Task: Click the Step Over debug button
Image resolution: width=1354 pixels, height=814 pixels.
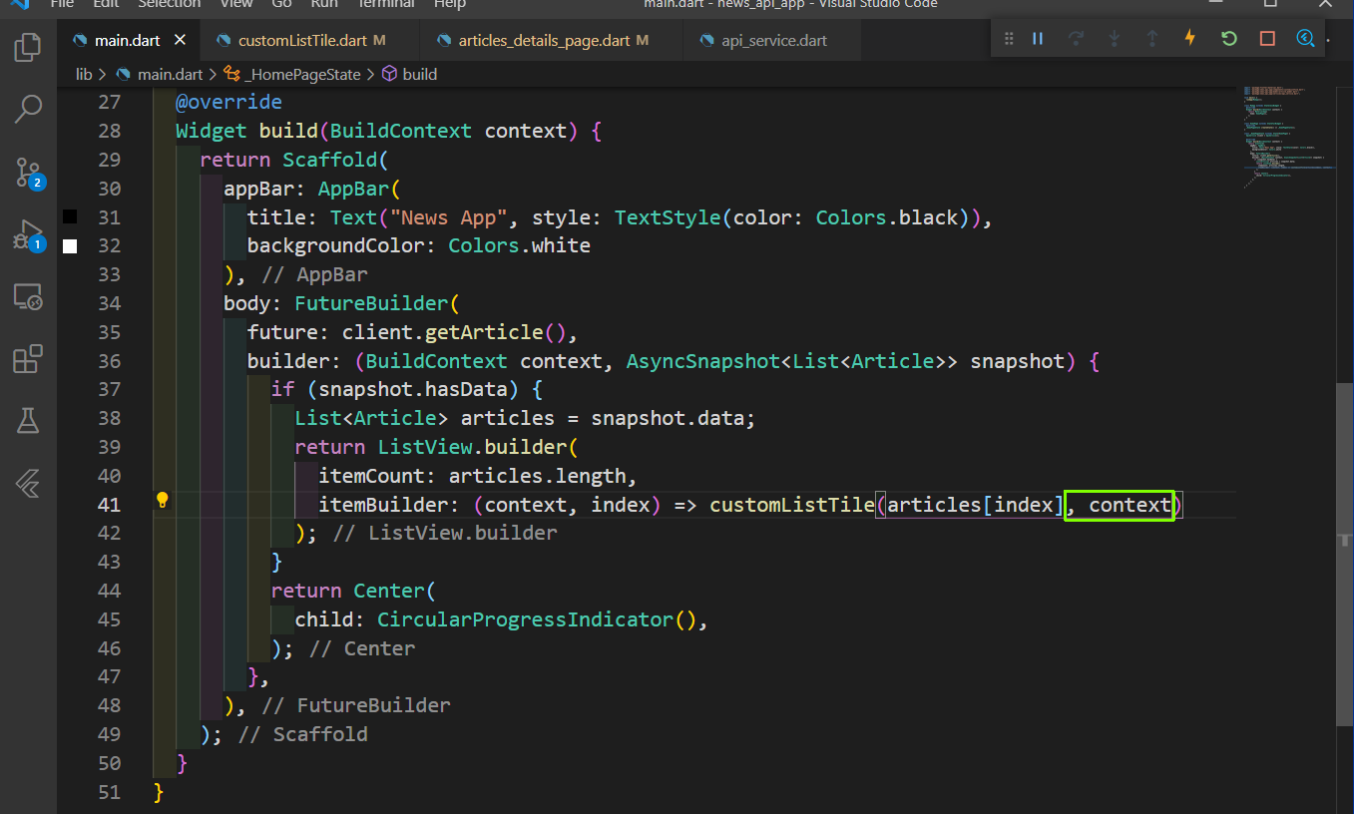Action: 1076,39
